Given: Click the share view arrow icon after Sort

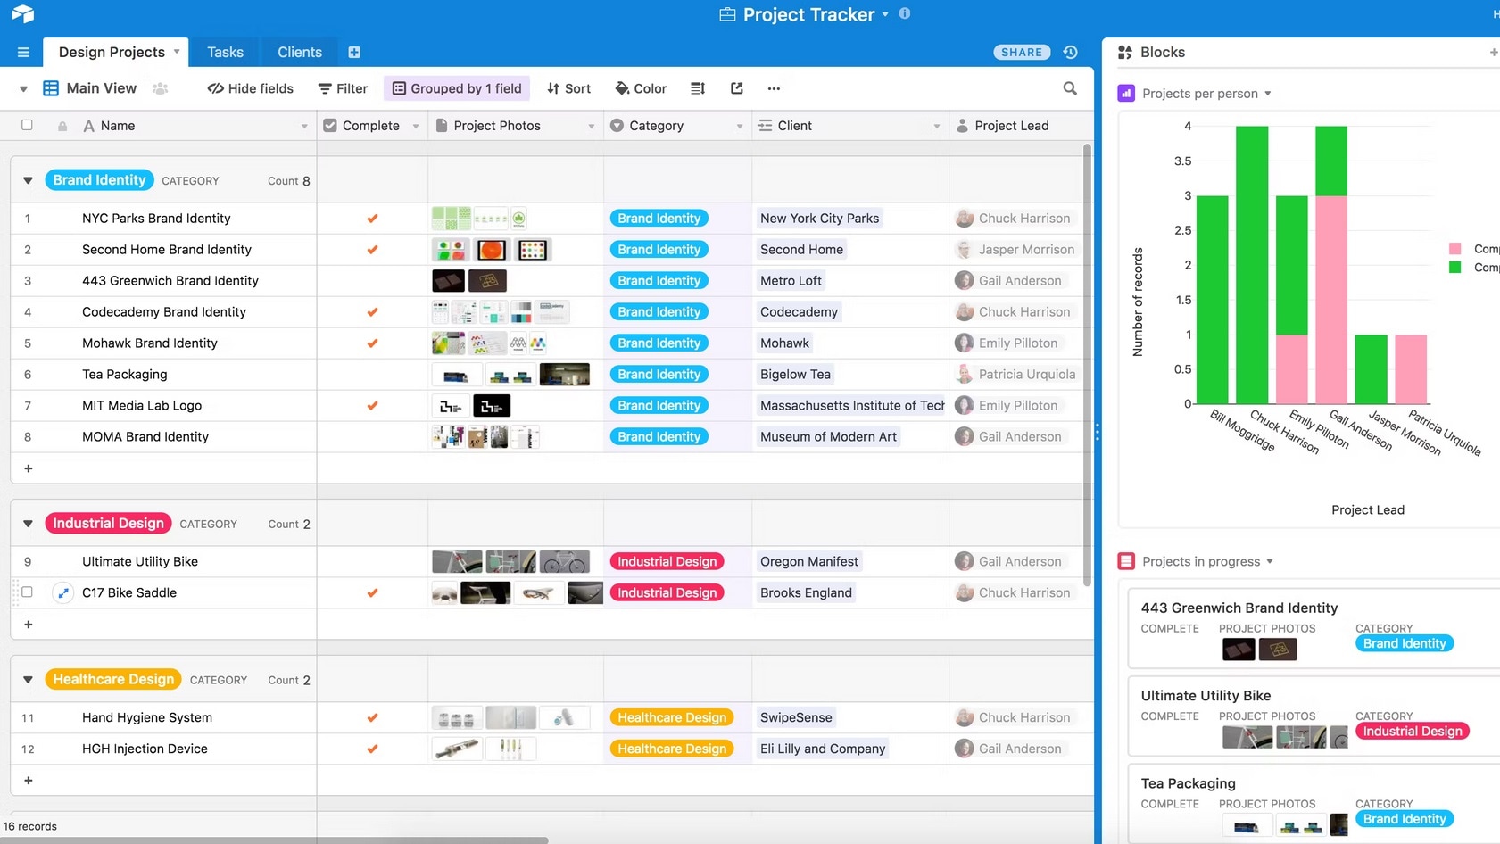Looking at the screenshot, I should coord(735,88).
